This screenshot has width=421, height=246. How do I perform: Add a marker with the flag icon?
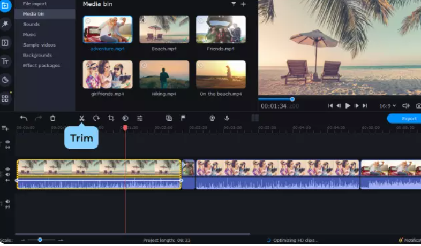click(x=183, y=118)
